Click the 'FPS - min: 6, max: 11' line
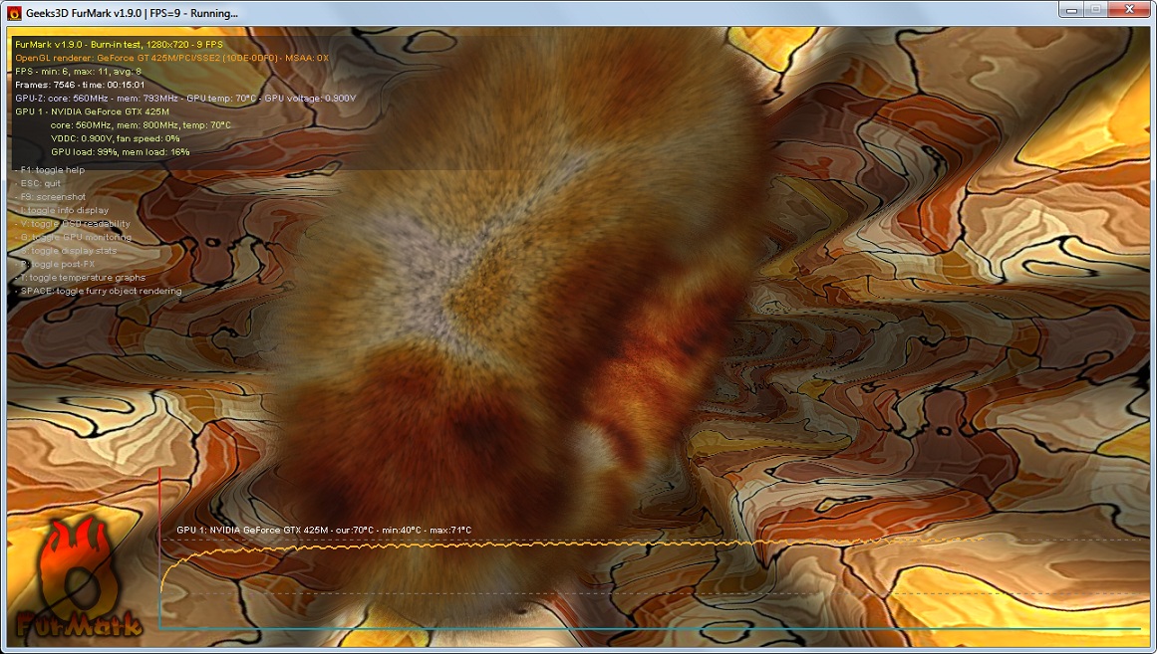 point(78,72)
